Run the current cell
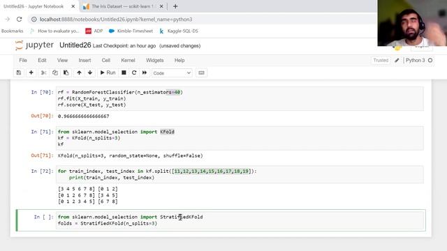This screenshot has height=251, width=447. [x=108, y=73]
